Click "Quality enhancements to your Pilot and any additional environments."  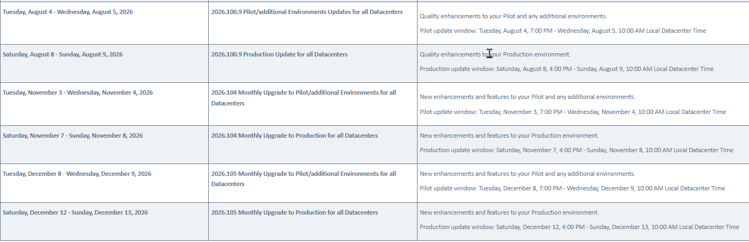[x=513, y=17]
